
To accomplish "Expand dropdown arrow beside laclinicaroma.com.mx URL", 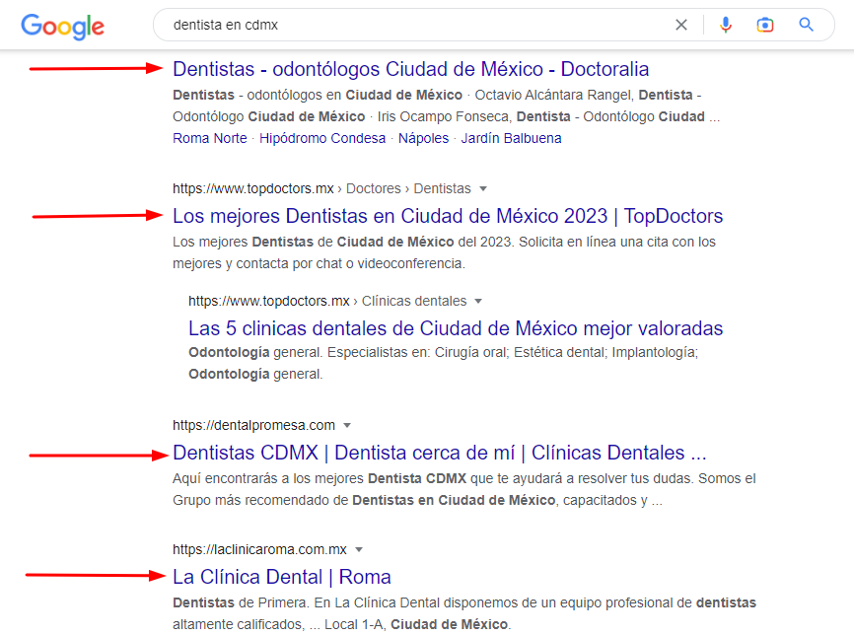I will 359,549.
